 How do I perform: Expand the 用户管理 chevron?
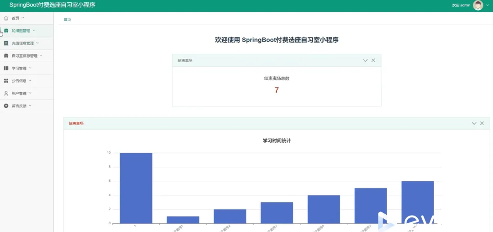pyautogui.click(x=30, y=93)
